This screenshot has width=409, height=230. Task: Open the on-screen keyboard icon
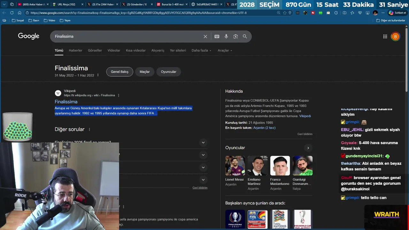click(x=217, y=36)
